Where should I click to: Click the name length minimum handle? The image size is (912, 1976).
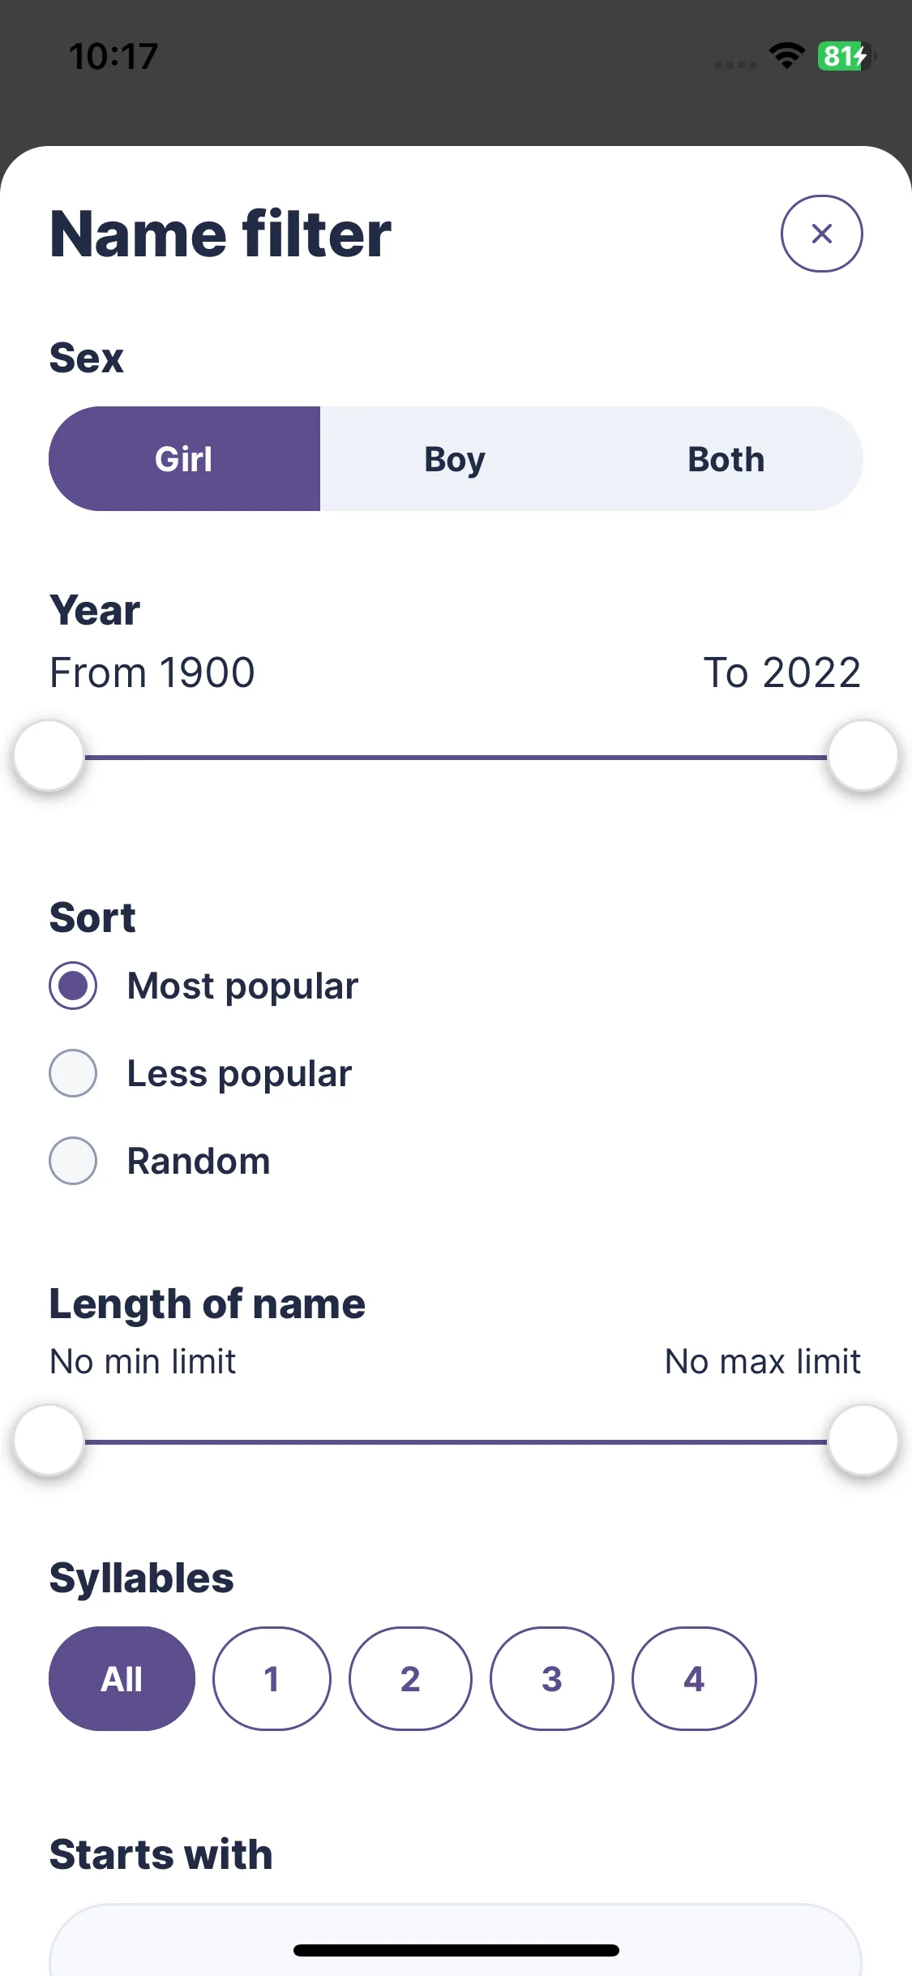coord(49,1440)
